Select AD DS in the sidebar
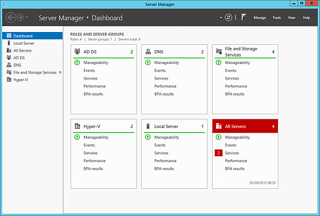Screen dimensions: 320x216 coord(33,58)
